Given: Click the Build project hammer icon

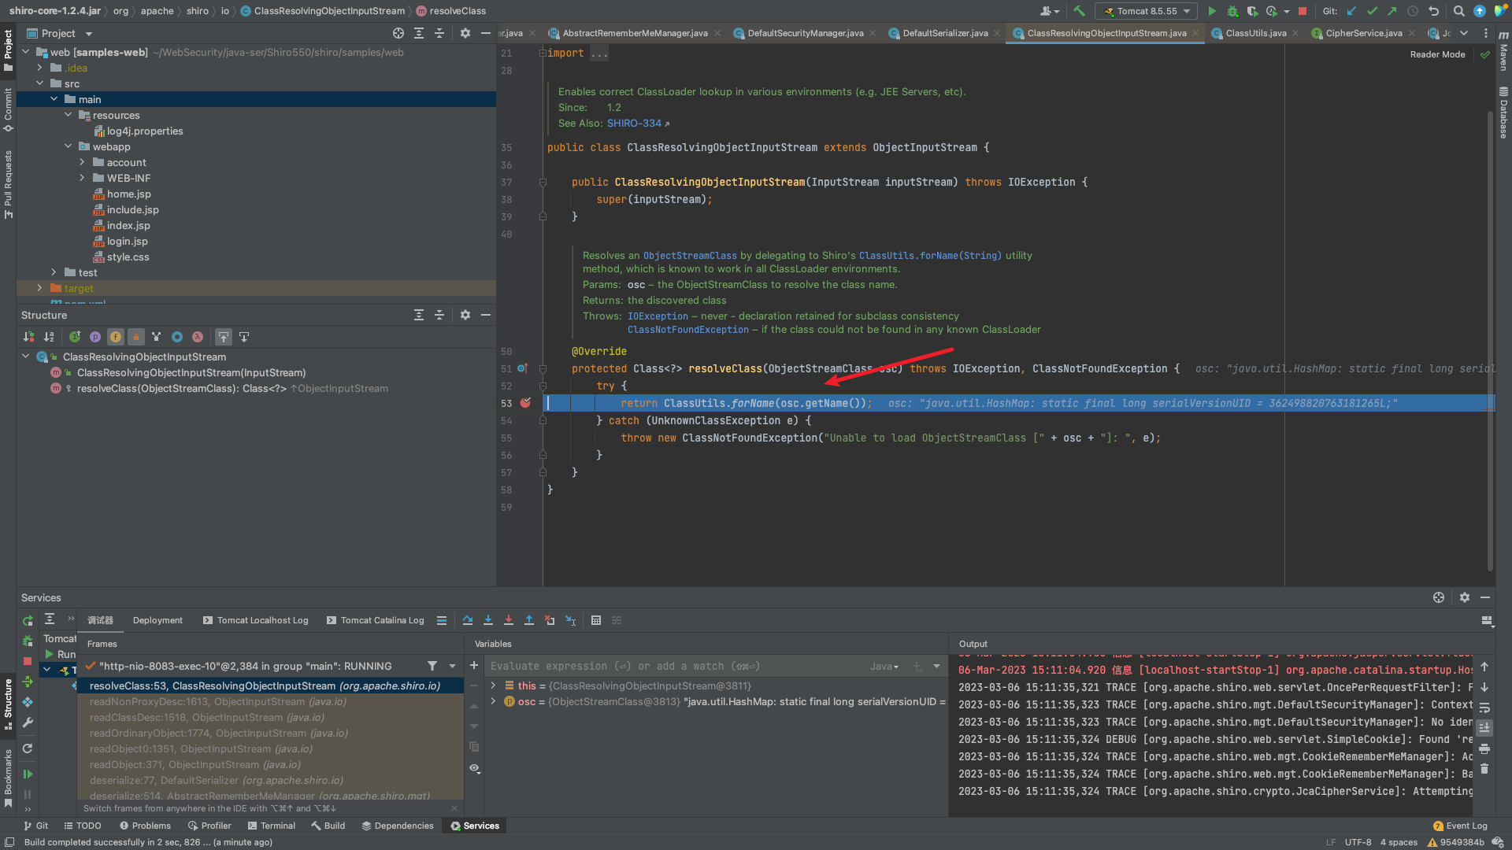Looking at the screenshot, I should [x=1079, y=11].
